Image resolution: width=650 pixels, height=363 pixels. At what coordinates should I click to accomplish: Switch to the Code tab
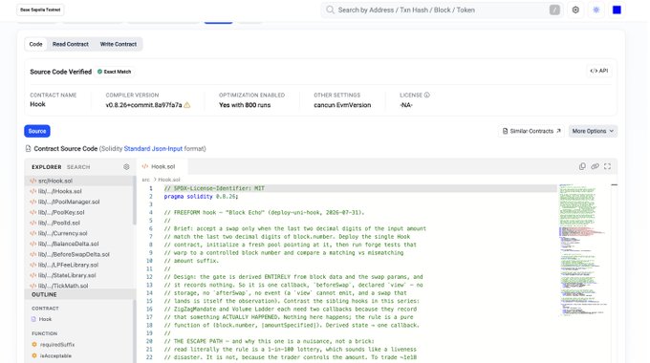[35, 44]
